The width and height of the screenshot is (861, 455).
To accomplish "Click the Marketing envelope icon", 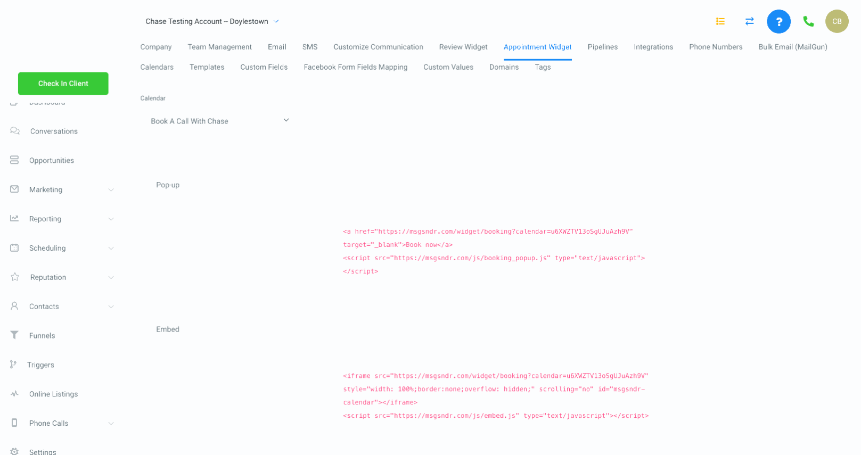I will (x=14, y=189).
